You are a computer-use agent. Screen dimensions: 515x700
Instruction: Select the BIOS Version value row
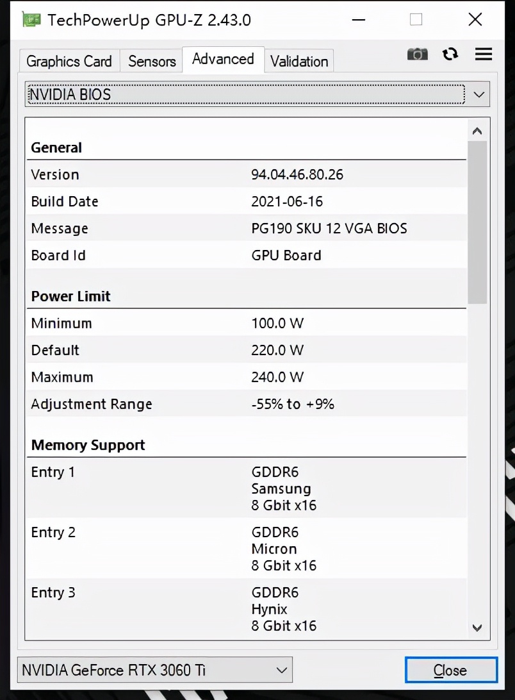(247, 174)
